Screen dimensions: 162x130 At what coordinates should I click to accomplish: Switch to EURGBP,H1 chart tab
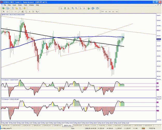click(57, 126)
